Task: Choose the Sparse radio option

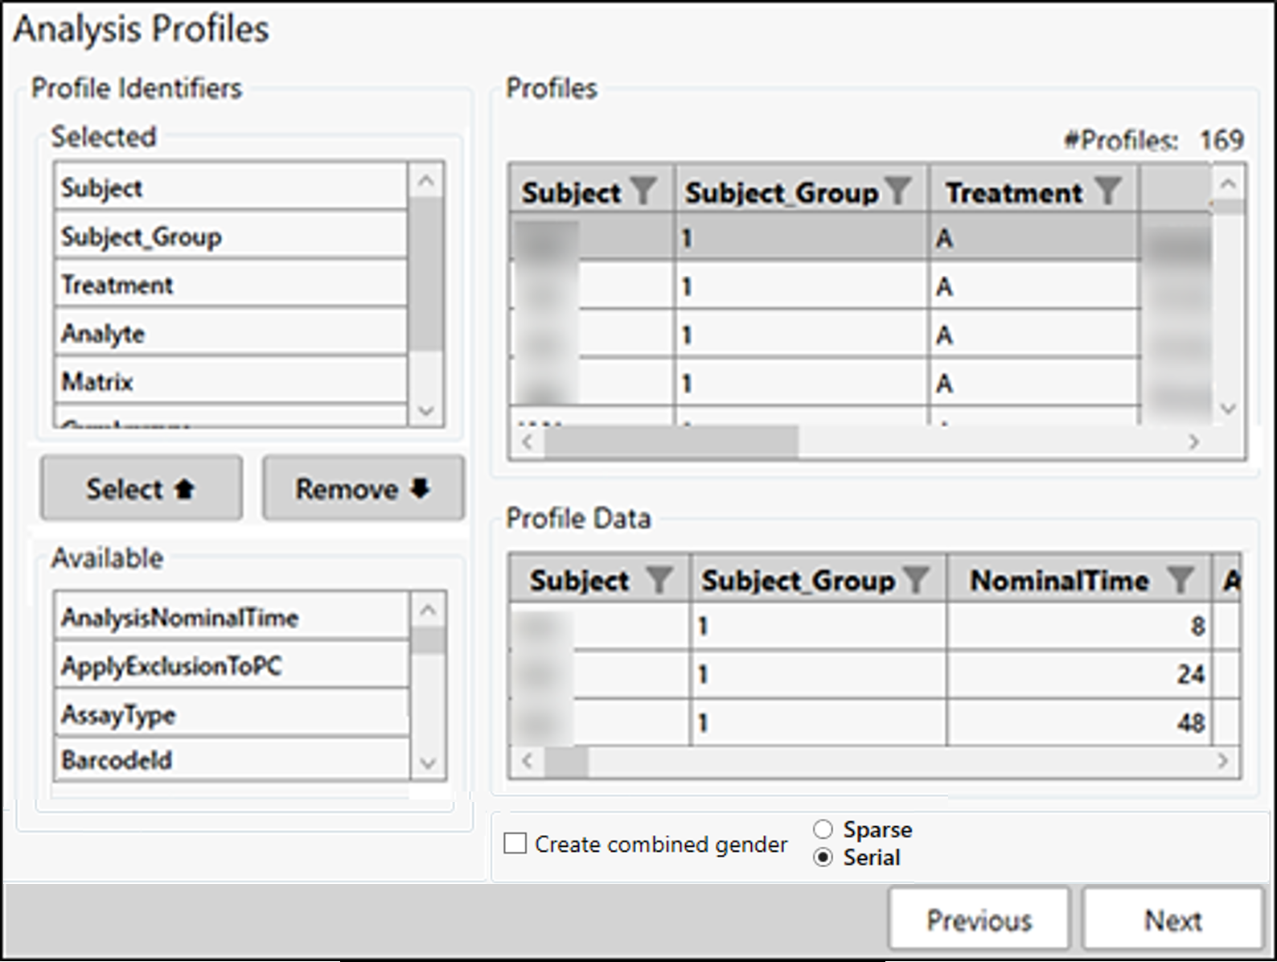Action: click(x=823, y=829)
